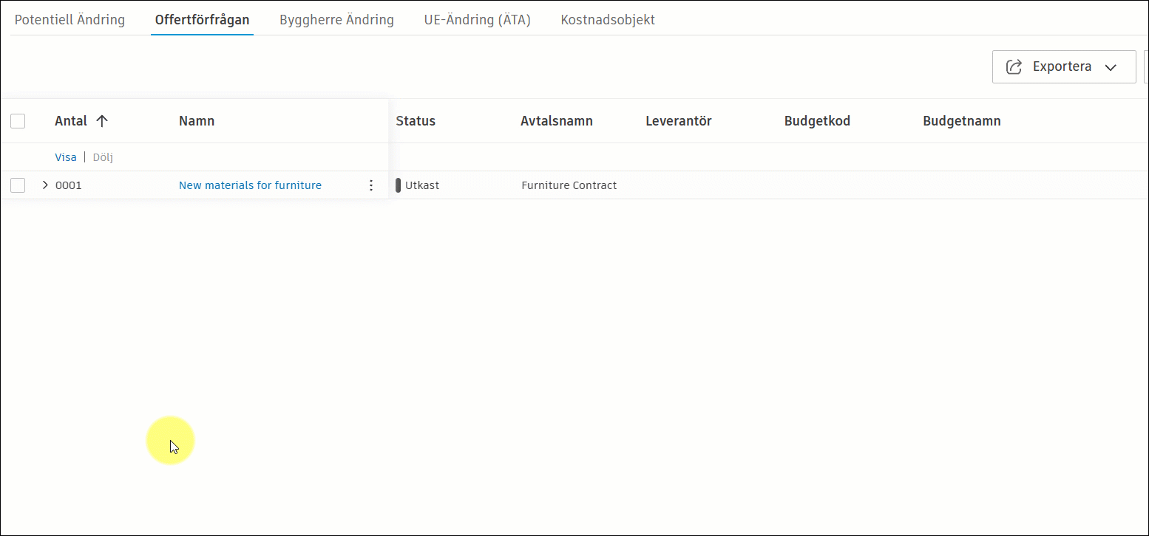Select the Byggherre Ändring tab
The width and height of the screenshot is (1149, 536).
[x=336, y=20]
